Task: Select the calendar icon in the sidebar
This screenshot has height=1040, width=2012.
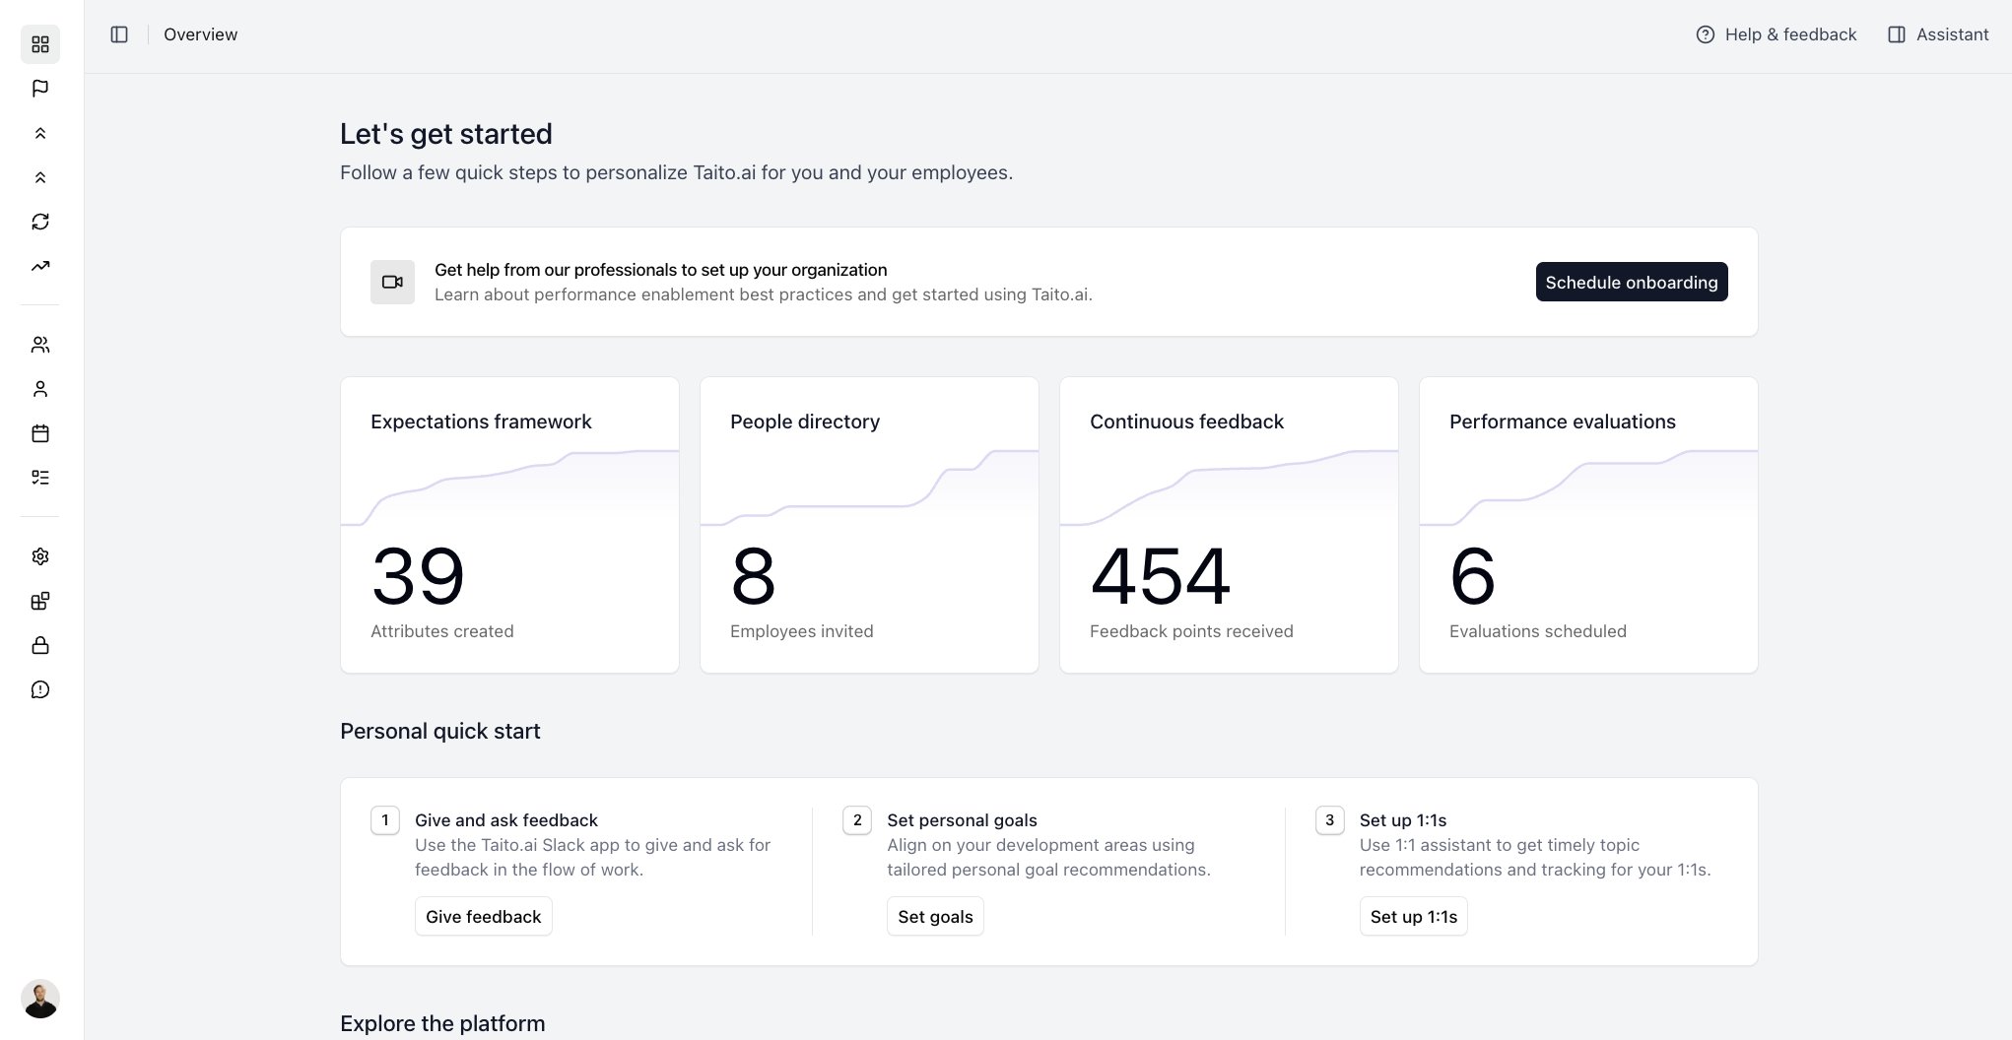Action: [40, 433]
